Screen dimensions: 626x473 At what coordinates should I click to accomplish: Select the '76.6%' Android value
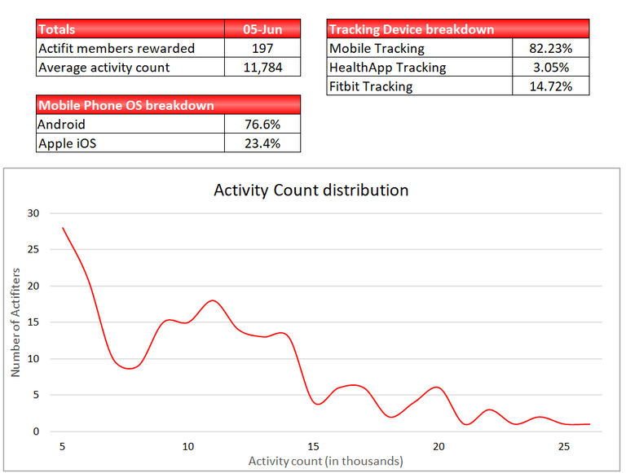262,124
